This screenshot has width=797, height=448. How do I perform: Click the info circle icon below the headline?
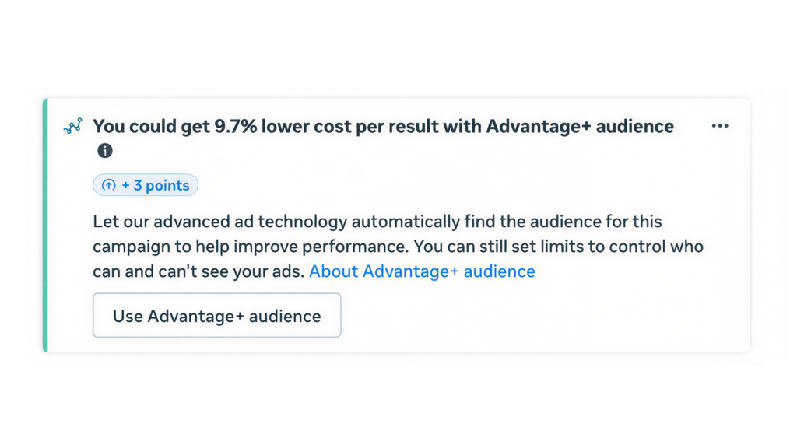[x=105, y=151]
